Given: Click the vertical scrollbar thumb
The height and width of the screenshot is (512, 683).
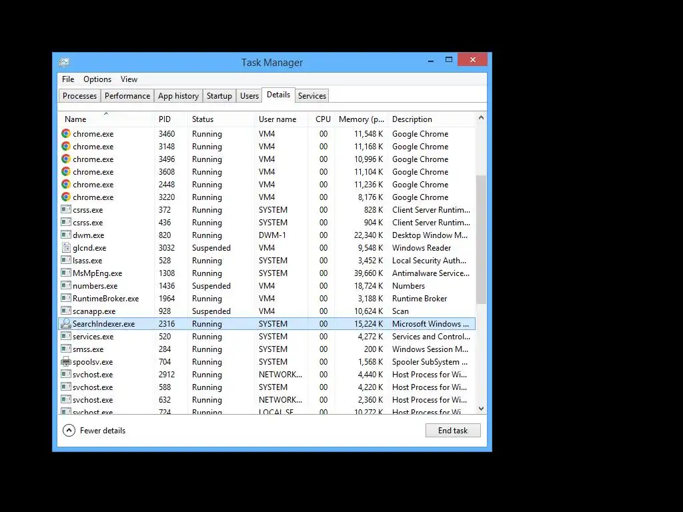Looking at the screenshot, I should coord(481,239).
